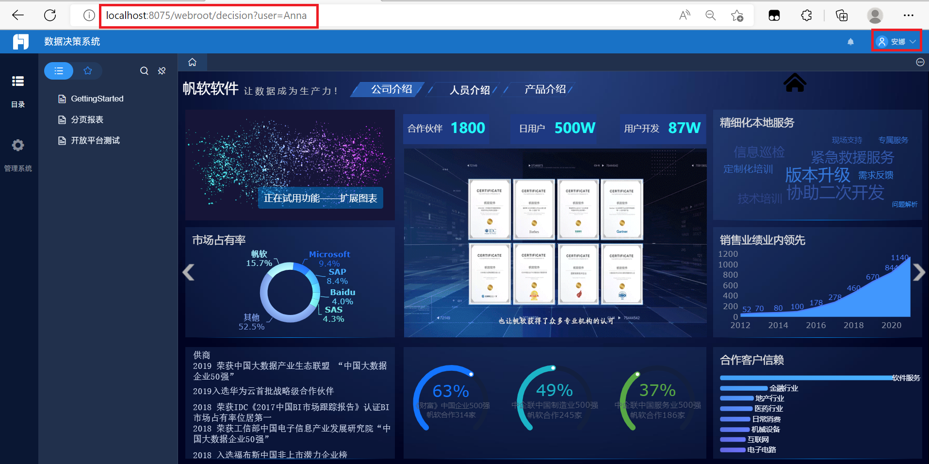Viewport: 929px width, 464px height.
Task: Click the address bar URL
Action: (x=206, y=16)
